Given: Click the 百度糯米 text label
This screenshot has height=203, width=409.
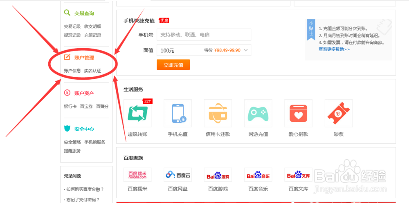Looking at the screenshot, I should pyautogui.click(x=137, y=189).
